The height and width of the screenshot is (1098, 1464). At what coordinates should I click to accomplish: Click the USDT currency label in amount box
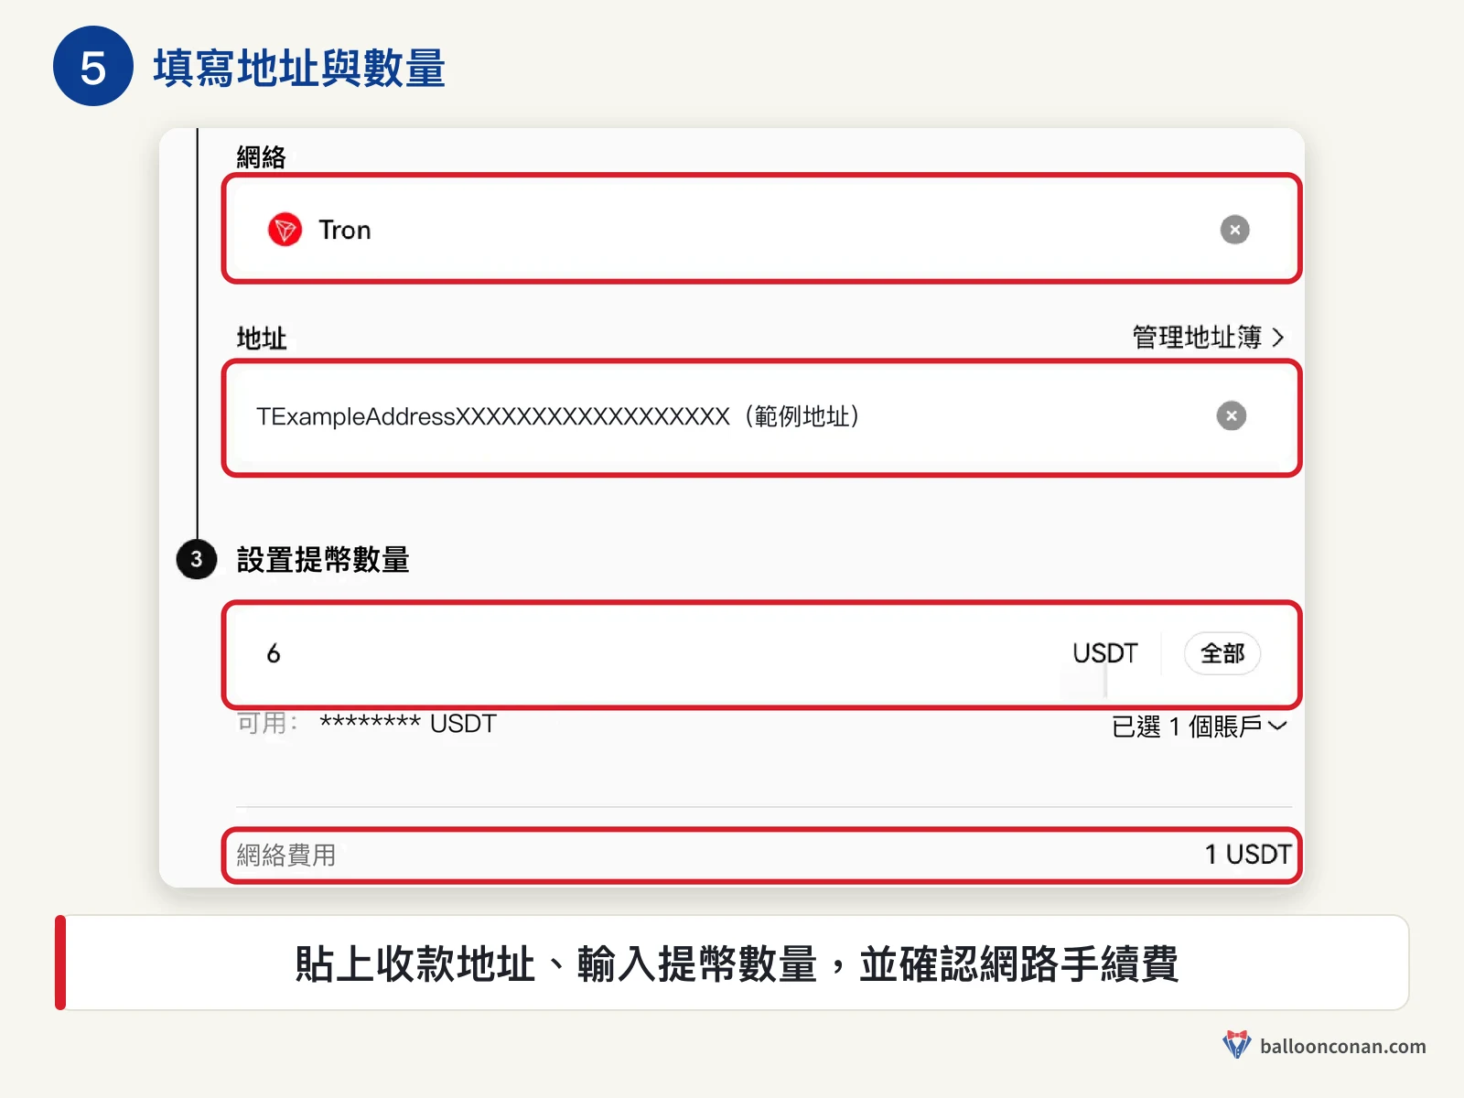tap(1104, 653)
